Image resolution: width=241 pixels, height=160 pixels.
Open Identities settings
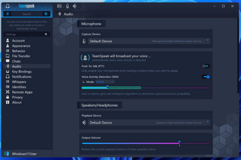click(x=27, y=87)
